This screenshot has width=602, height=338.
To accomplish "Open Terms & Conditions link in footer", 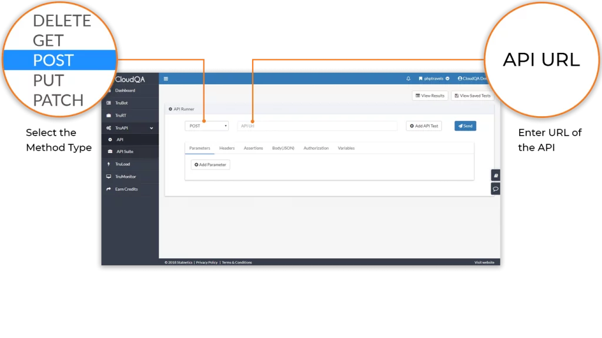I will 237,262.
